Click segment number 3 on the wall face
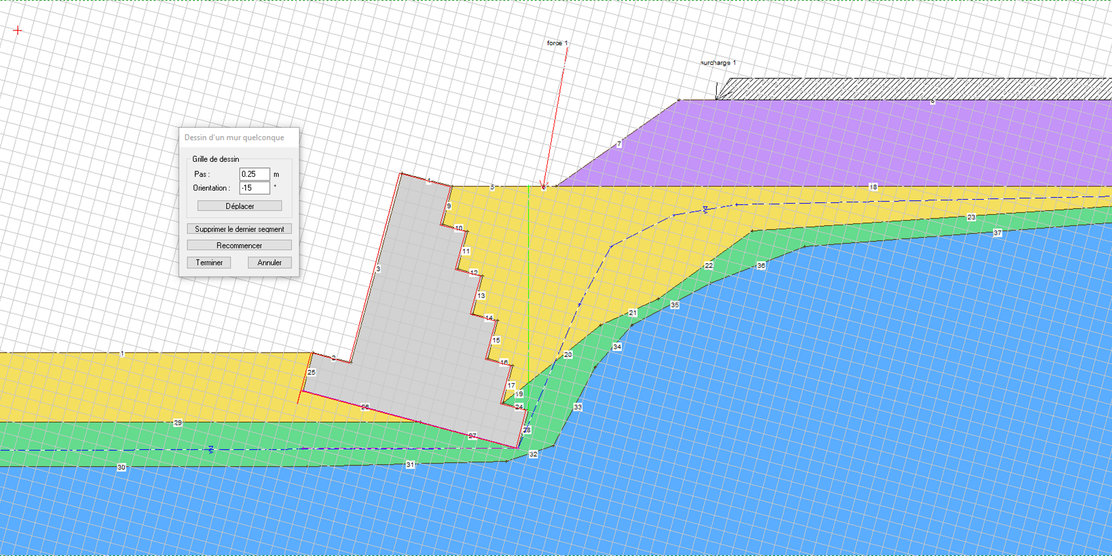The height and width of the screenshot is (556, 1112). coord(378,269)
